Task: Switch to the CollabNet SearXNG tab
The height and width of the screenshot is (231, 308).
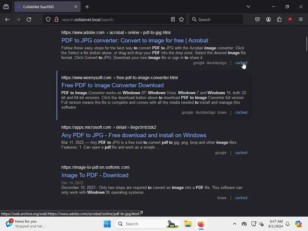Action: (47, 7)
